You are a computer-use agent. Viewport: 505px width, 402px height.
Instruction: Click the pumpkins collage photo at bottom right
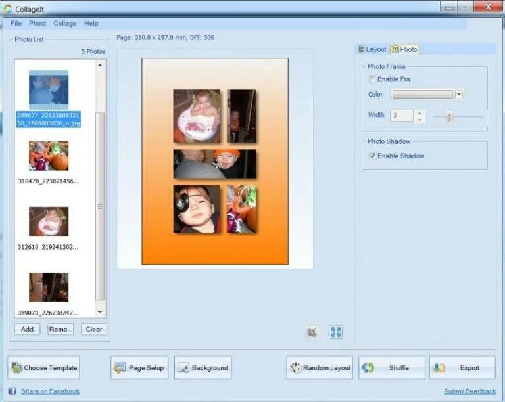tap(241, 209)
